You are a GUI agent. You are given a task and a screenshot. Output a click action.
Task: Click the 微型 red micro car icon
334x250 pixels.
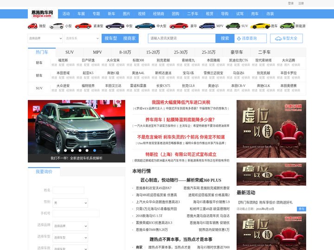(32, 26)
